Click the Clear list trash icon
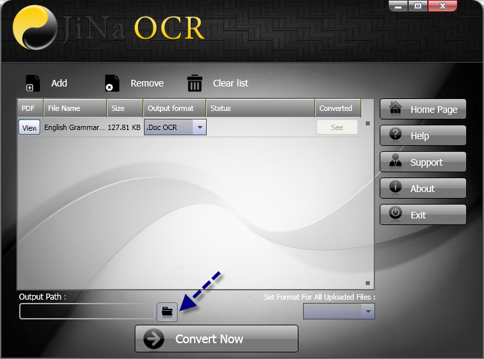Viewport: 484px width, 359px height. (x=195, y=83)
